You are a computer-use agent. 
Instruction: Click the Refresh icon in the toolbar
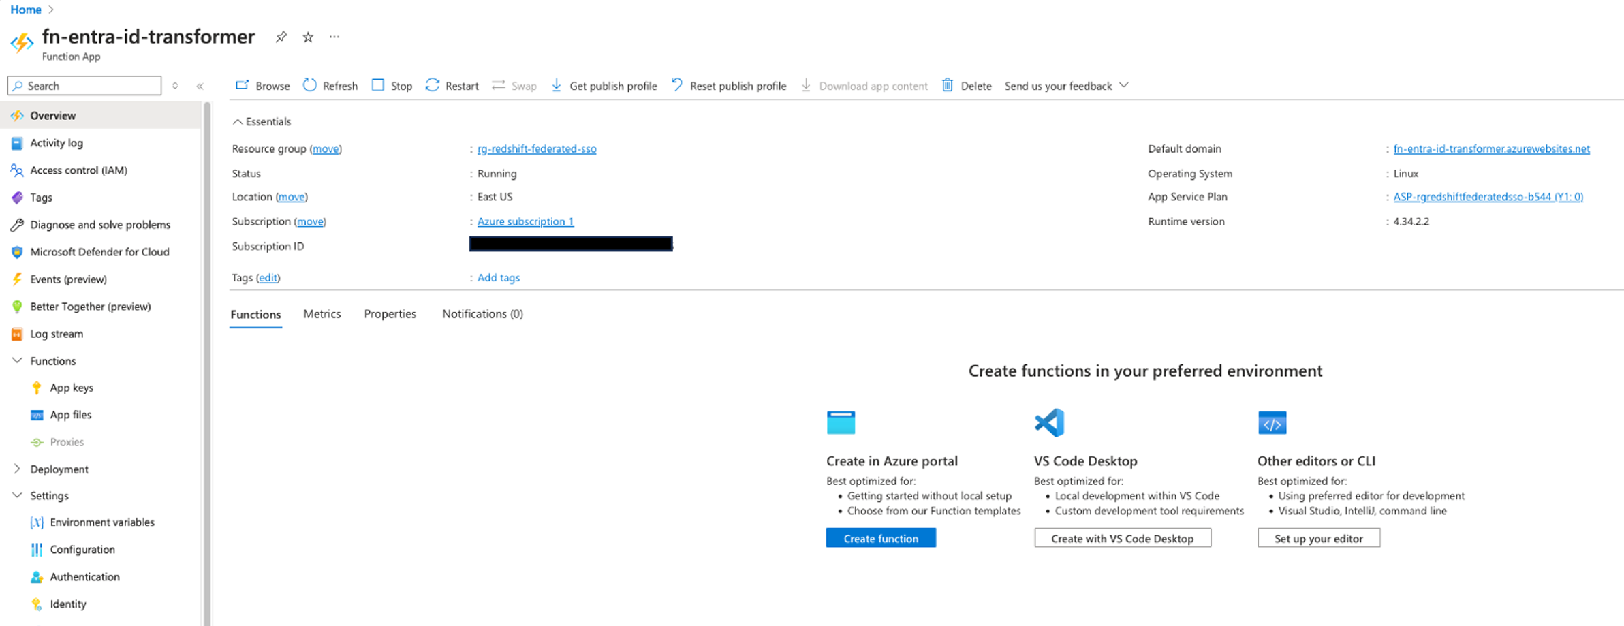tap(311, 85)
